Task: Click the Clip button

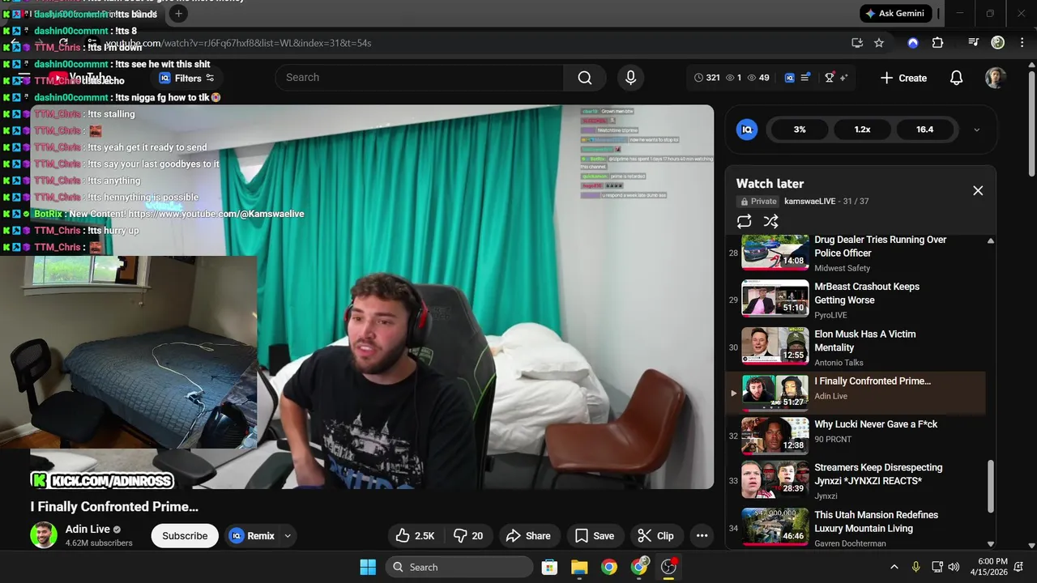Action: coord(655,535)
